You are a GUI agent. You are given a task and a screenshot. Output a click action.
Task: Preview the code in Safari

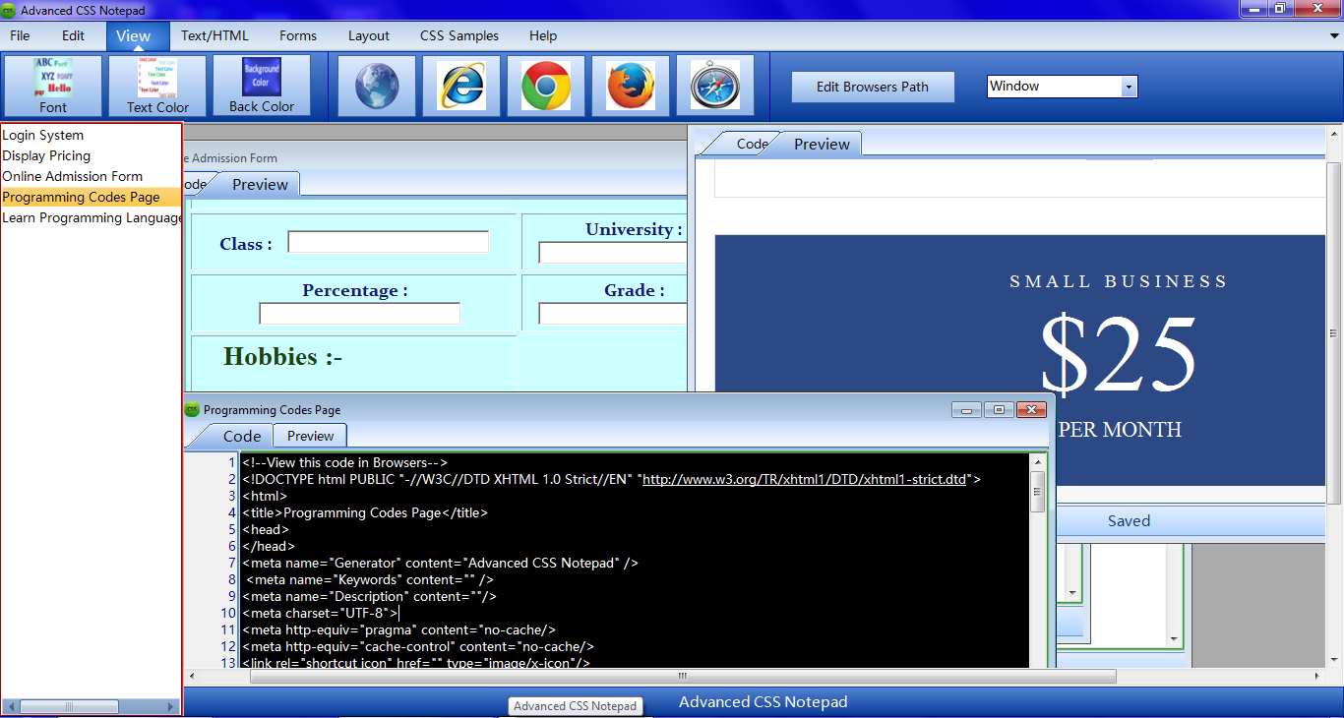[x=714, y=85]
